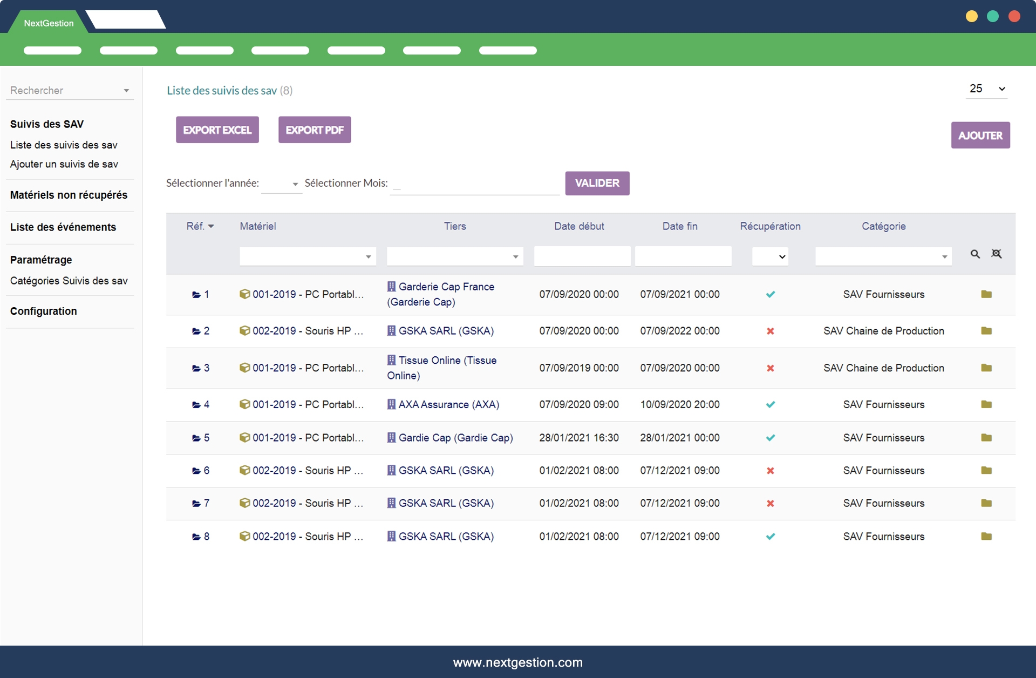Open the Catégorie filter combo box

tap(883, 256)
